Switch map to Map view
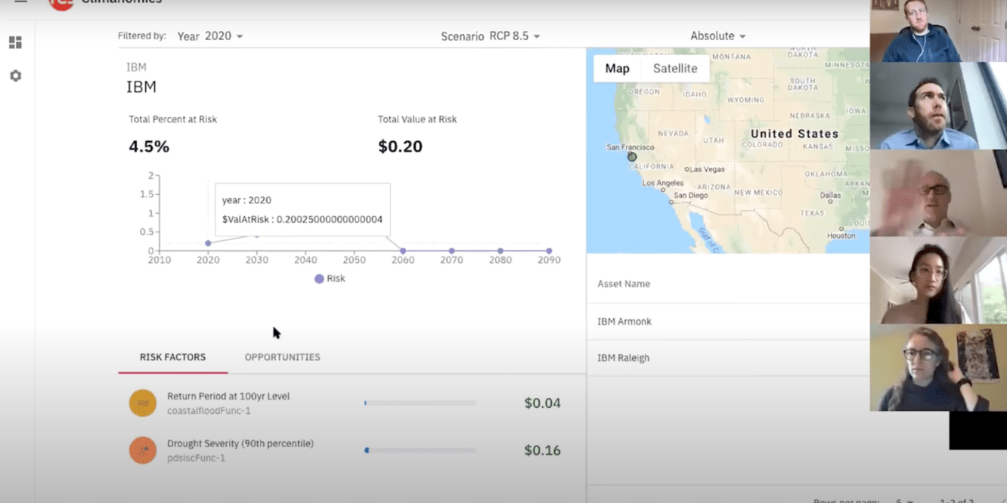1007x503 pixels. click(x=617, y=69)
